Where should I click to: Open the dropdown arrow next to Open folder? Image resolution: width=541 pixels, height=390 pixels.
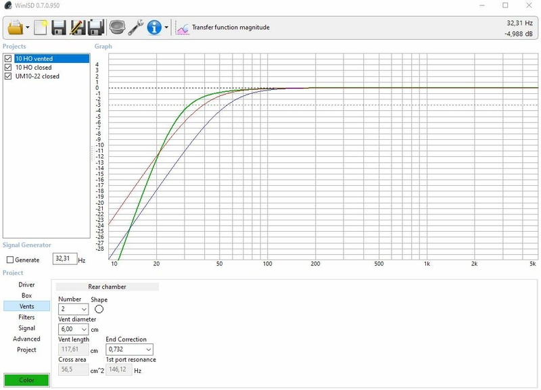tap(28, 27)
